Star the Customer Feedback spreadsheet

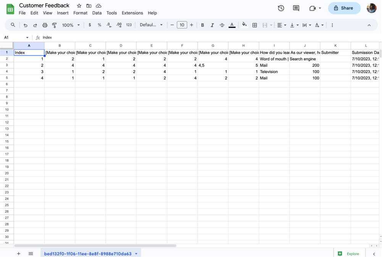[79, 6]
